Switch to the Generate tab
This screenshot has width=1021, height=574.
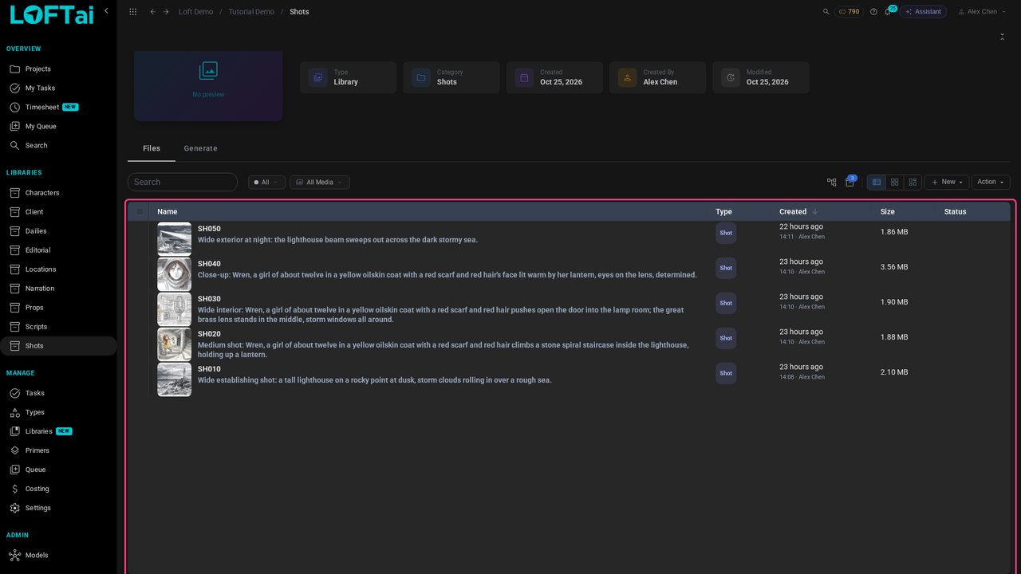[200, 148]
